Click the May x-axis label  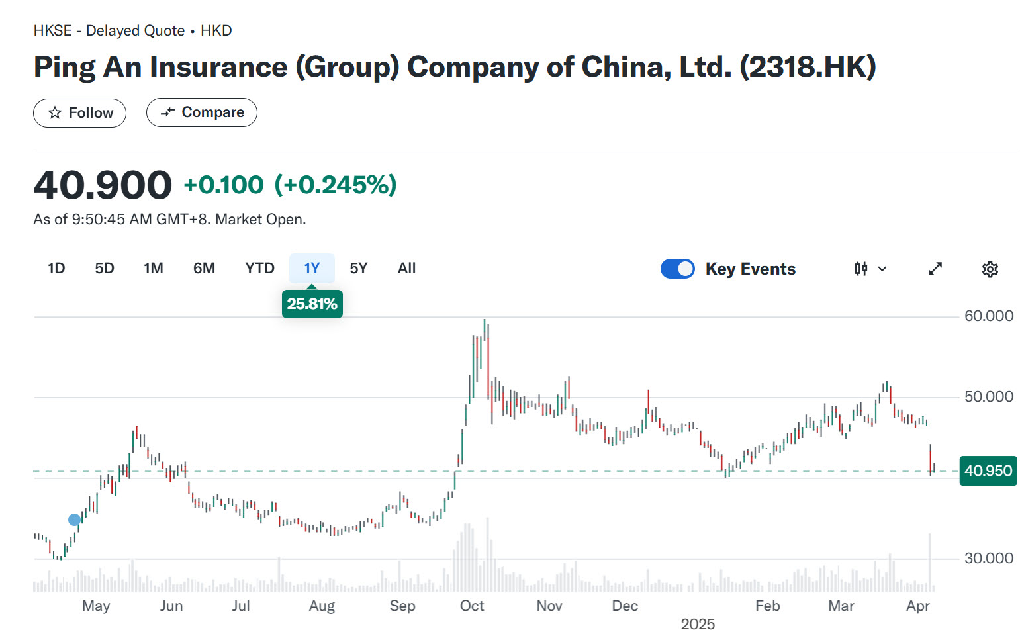tap(96, 606)
